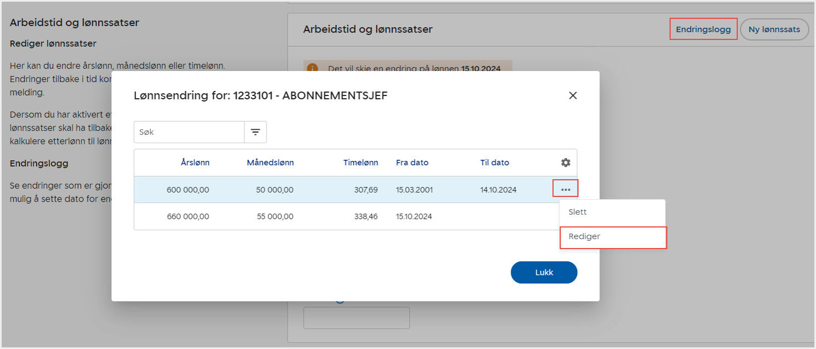This screenshot has height=349, width=816.
Task: Open the filter options icon beside Søk
Action: [x=255, y=132]
